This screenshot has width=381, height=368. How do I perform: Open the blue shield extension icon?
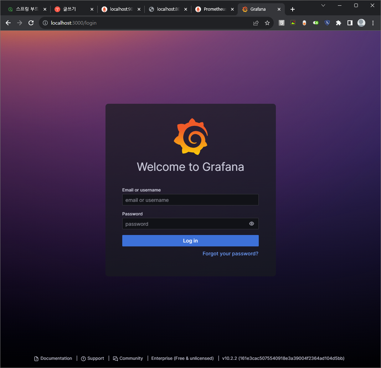[x=327, y=23]
